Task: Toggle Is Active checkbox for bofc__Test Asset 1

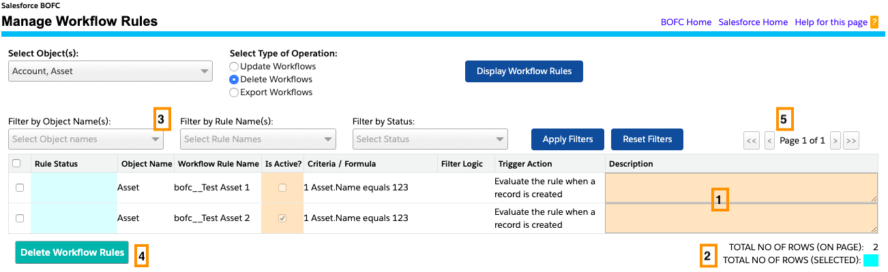Action: (x=282, y=188)
